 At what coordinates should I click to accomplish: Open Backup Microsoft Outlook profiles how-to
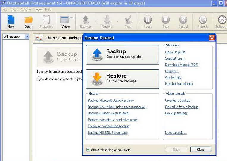coord(111,101)
